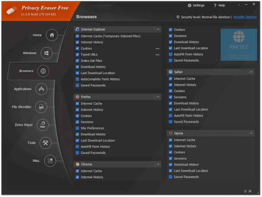Toggle Safari Last Download Location checkbox
The image size is (262, 197).
pyautogui.click(x=170, y=110)
